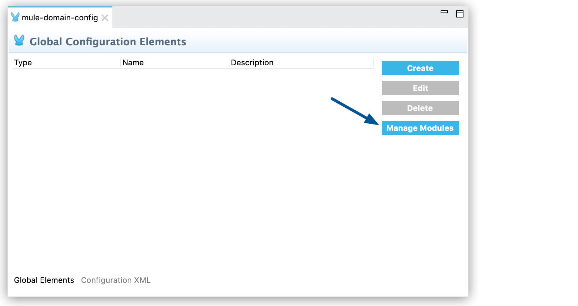
Task: Switch to the Global Elements tab
Action: click(x=44, y=280)
